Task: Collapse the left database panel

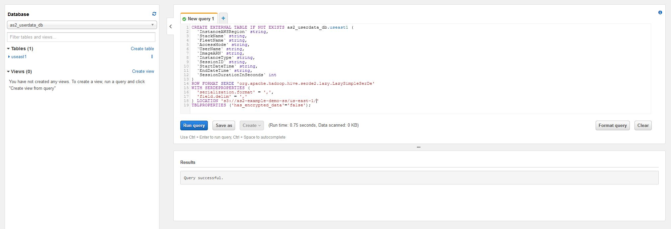Action: (x=171, y=27)
